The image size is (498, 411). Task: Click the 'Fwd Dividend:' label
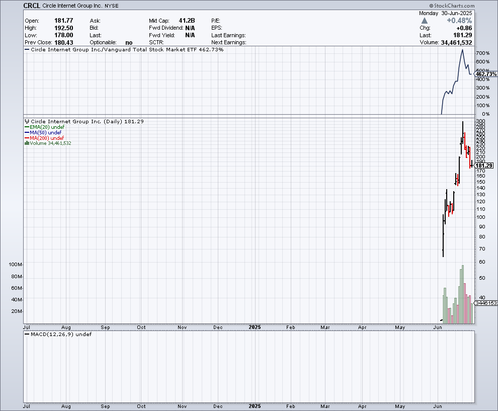point(167,28)
